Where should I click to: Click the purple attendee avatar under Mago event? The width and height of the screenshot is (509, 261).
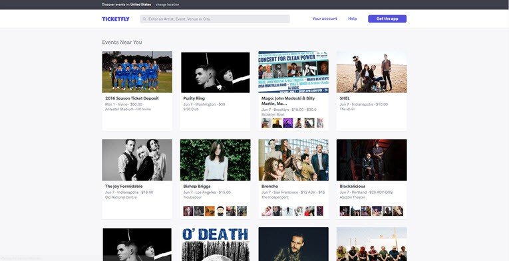point(288,123)
